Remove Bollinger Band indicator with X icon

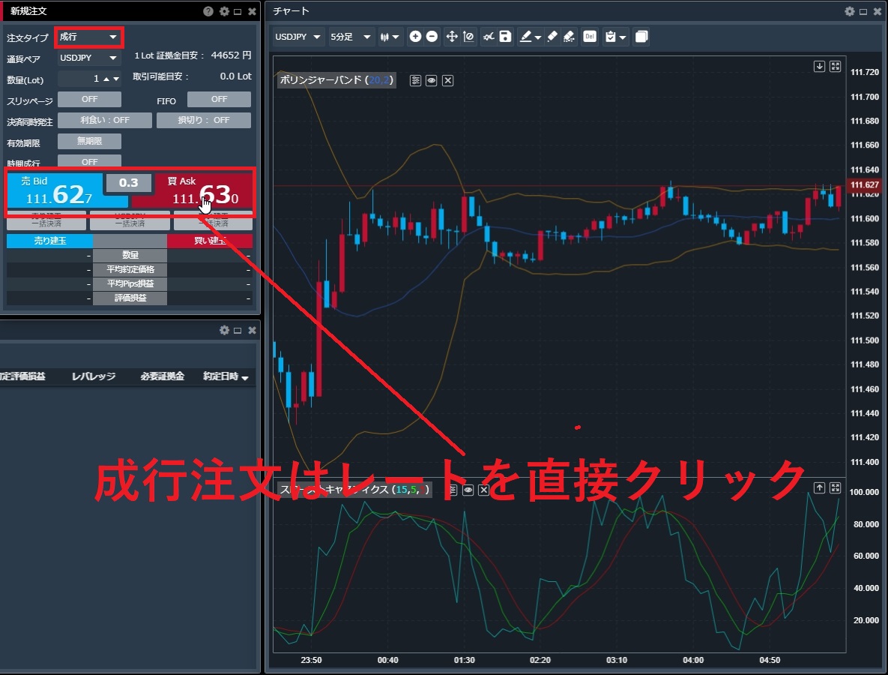tap(447, 80)
